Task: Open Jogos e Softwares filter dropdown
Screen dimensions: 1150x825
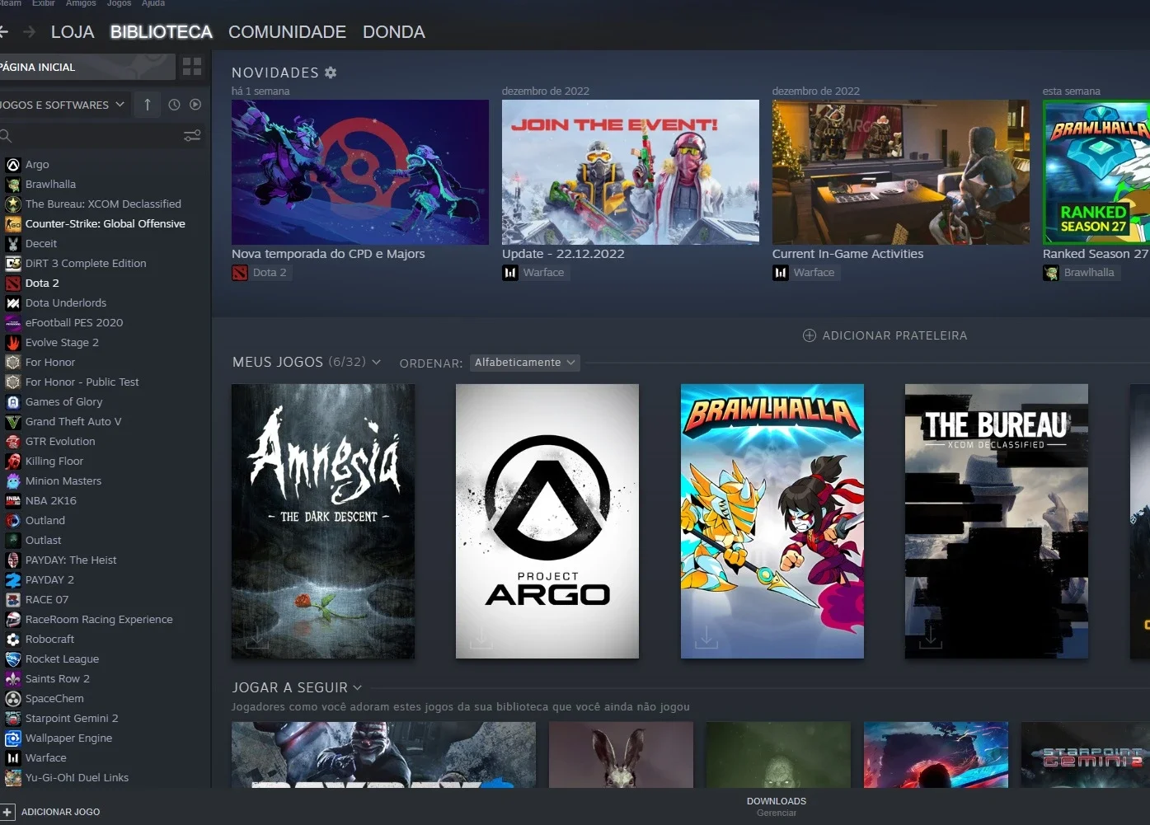Action: [x=63, y=105]
